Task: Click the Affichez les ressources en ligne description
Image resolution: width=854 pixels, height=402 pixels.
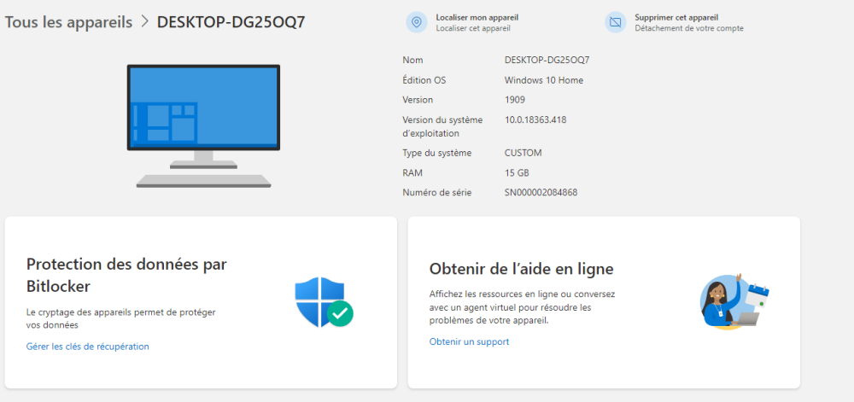Action: 522,307
